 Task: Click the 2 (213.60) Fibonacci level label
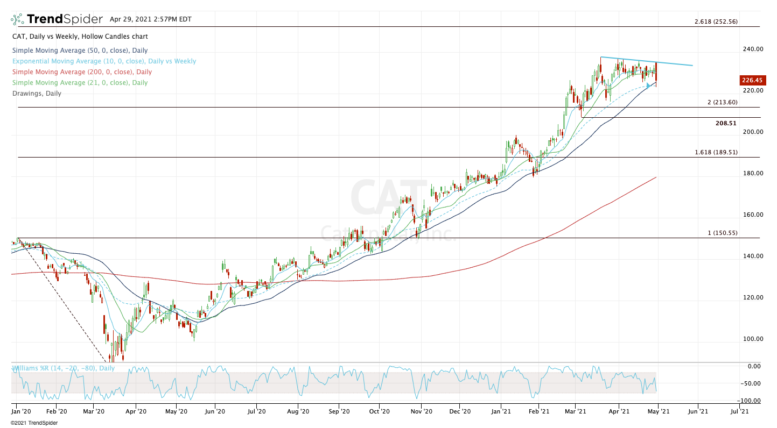click(x=721, y=102)
